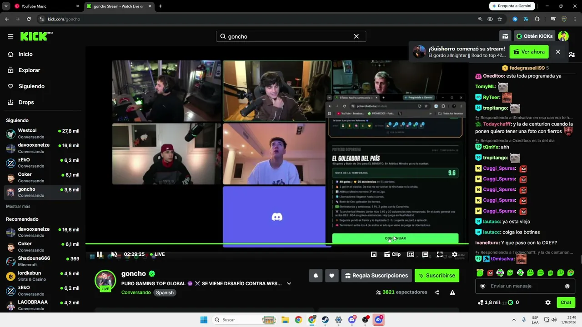The width and height of the screenshot is (582, 327).
Task: Toggle closed captions CC
Action: pos(411,254)
